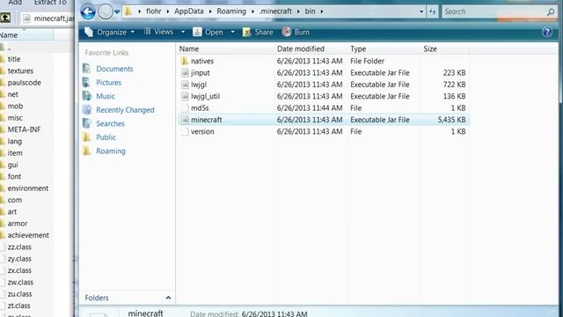Click the magnifier search icon

[x=551, y=12]
